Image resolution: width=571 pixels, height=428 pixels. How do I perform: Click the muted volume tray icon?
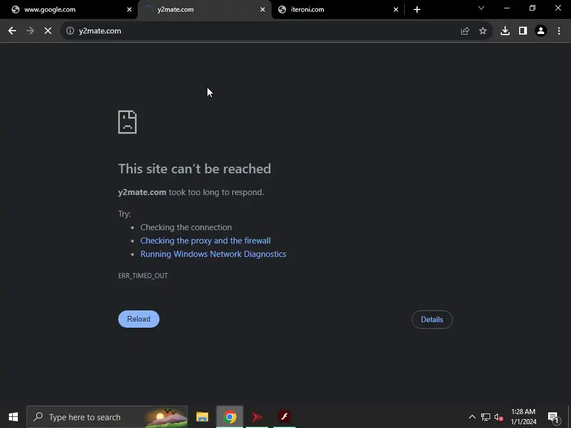tap(499, 417)
